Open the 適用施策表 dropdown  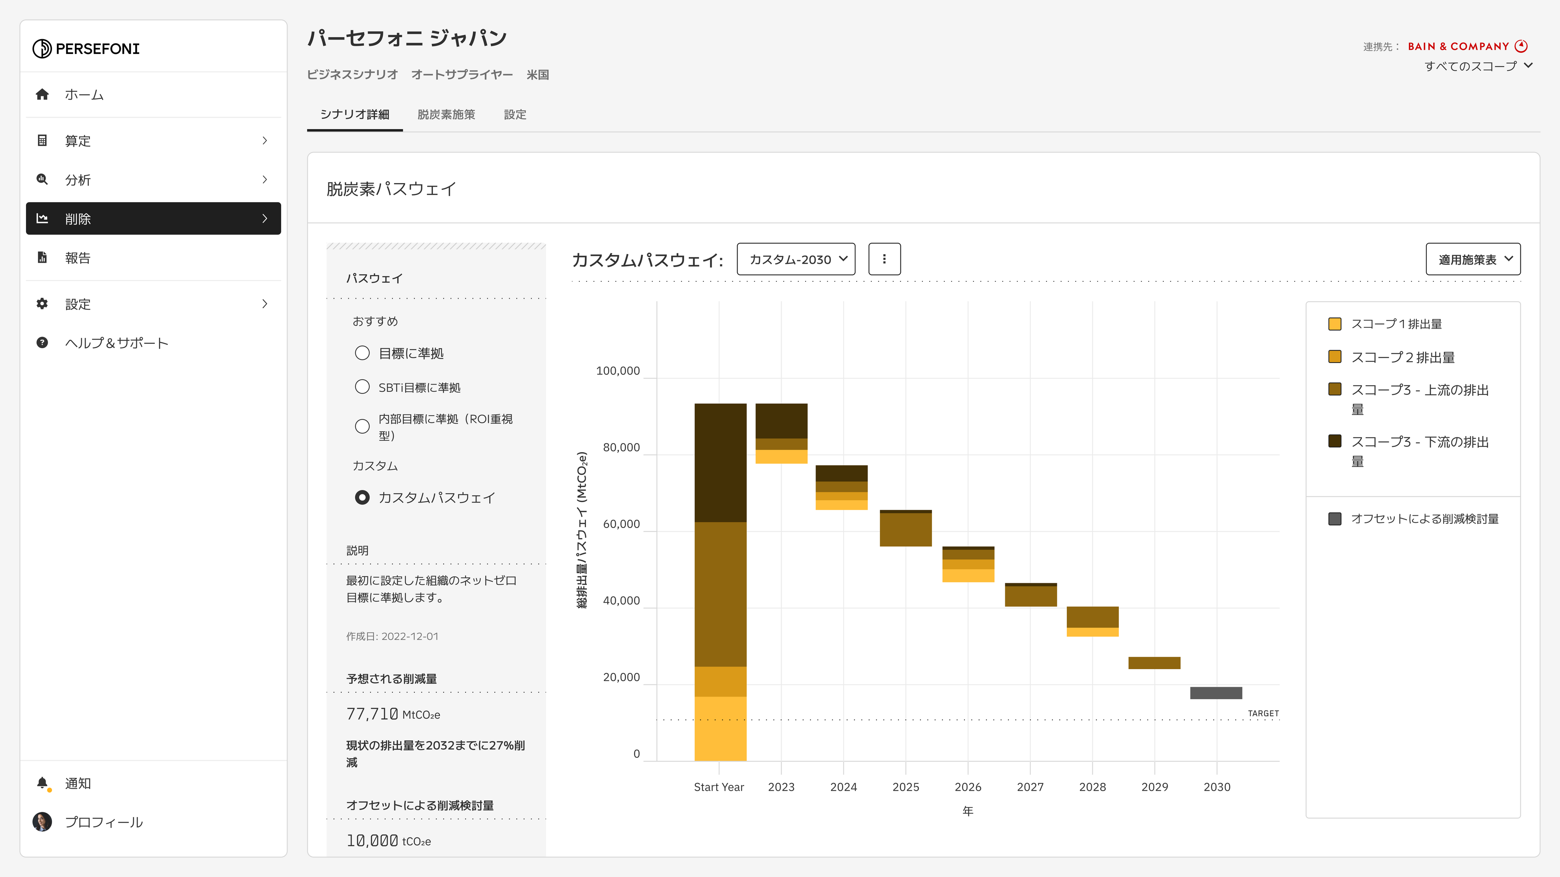point(1473,259)
